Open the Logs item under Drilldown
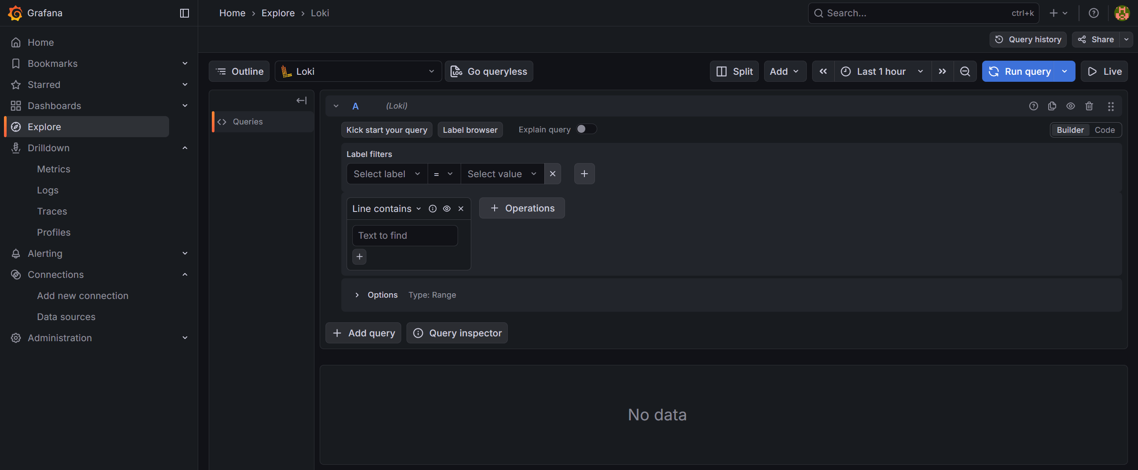This screenshot has width=1138, height=470. click(x=47, y=190)
